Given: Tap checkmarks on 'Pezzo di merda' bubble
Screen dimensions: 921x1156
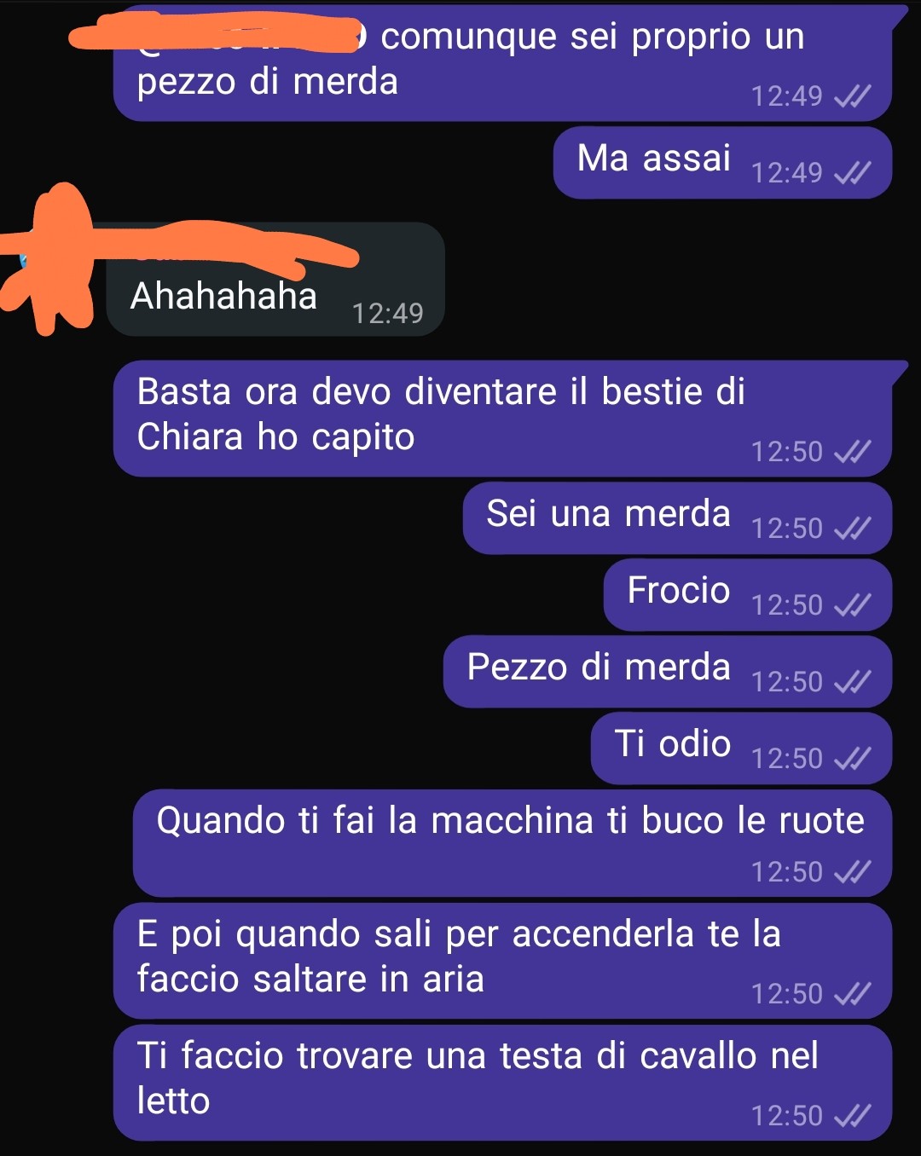Looking at the screenshot, I should point(852,682).
